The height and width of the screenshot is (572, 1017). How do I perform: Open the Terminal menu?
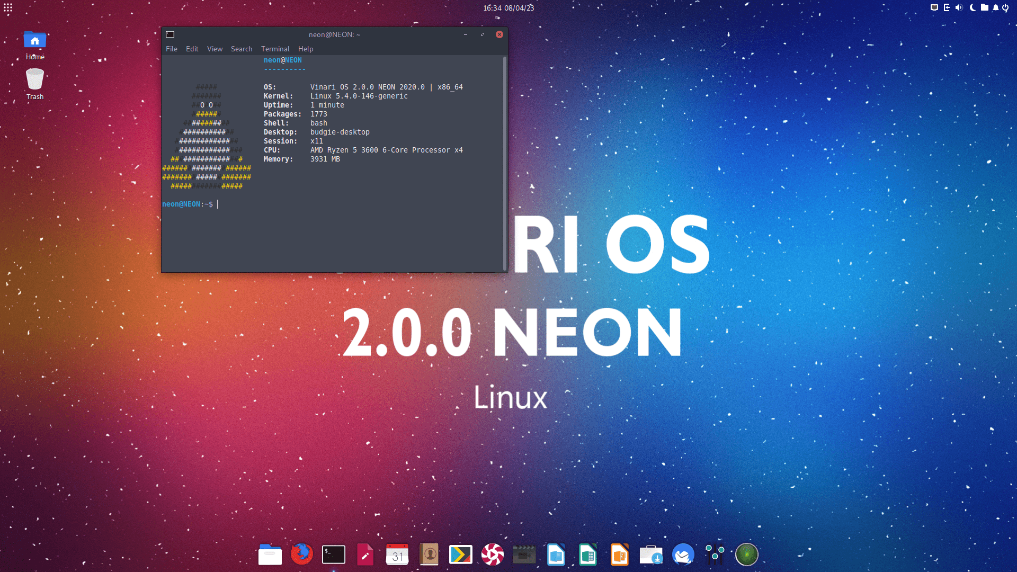click(x=275, y=49)
